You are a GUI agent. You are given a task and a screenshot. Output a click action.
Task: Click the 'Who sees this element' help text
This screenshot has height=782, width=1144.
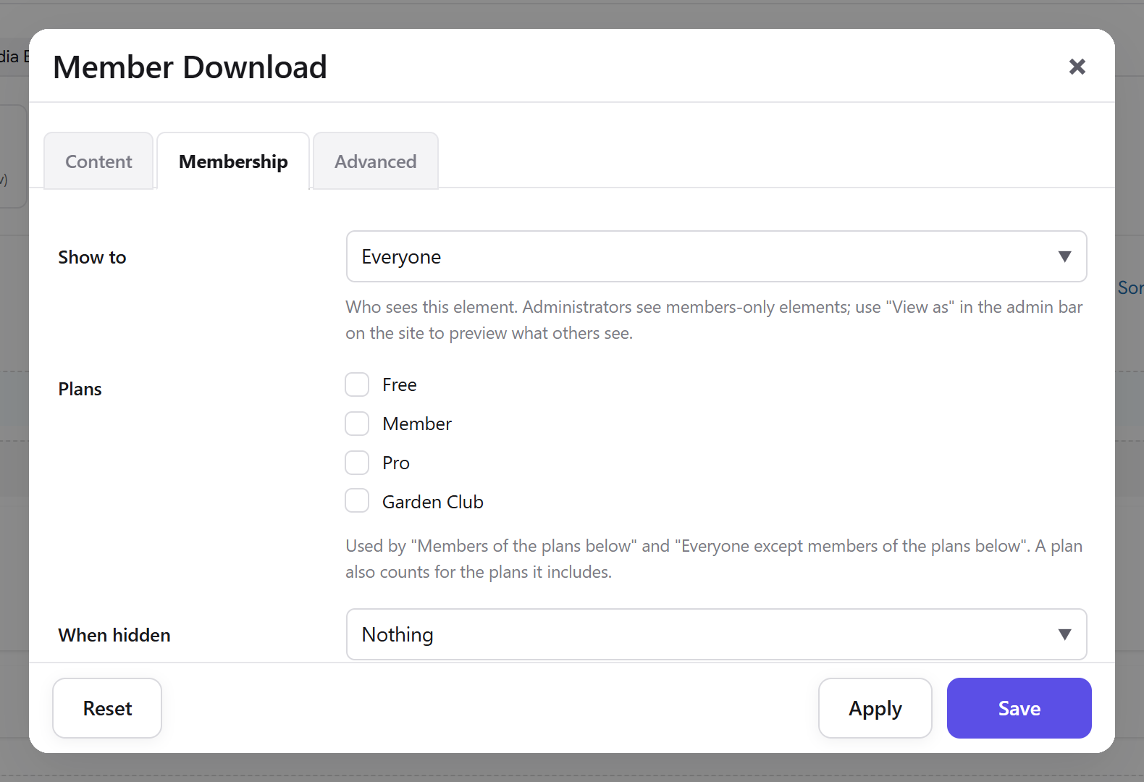point(714,320)
